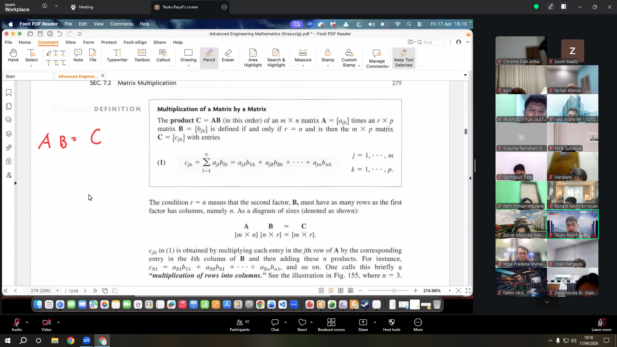Expand Drawing tool dropdown
This screenshot has height=347, width=617.
coord(188,66)
